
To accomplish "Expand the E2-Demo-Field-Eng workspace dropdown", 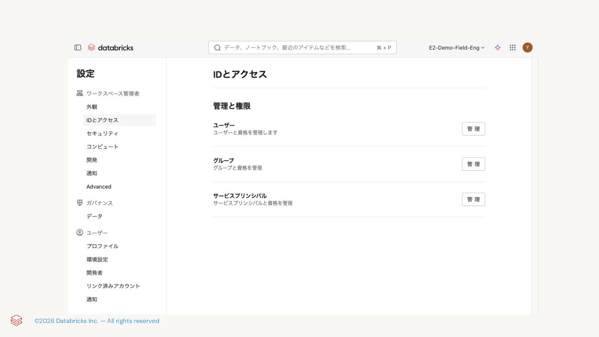I will (456, 48).
